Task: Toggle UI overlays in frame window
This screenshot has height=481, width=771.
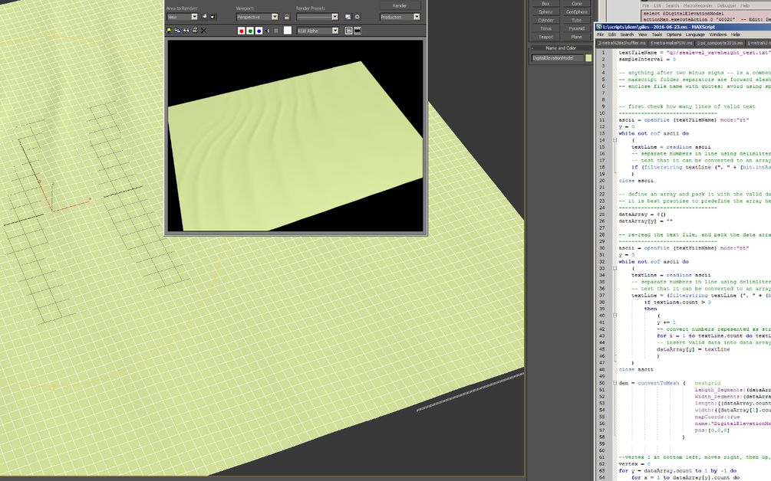Action: coord(348,31)
